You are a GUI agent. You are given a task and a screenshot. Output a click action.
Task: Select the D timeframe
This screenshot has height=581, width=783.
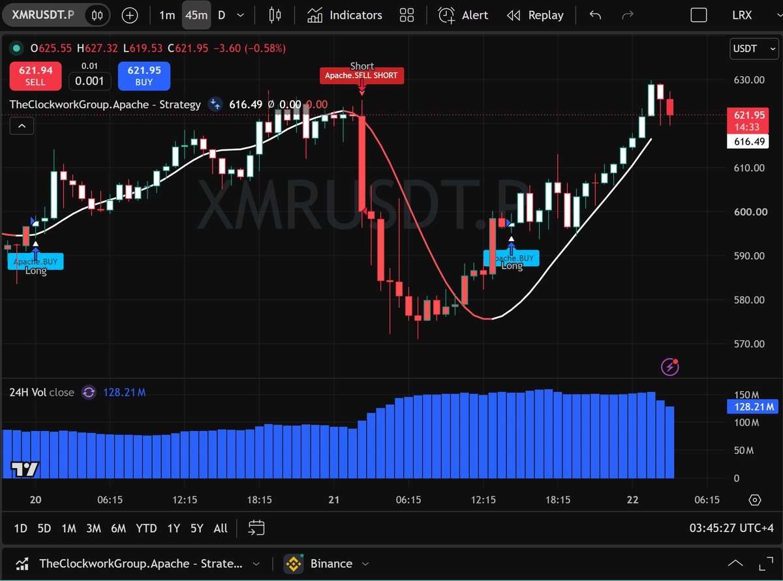pyautogui.click(x=221, y=15)
